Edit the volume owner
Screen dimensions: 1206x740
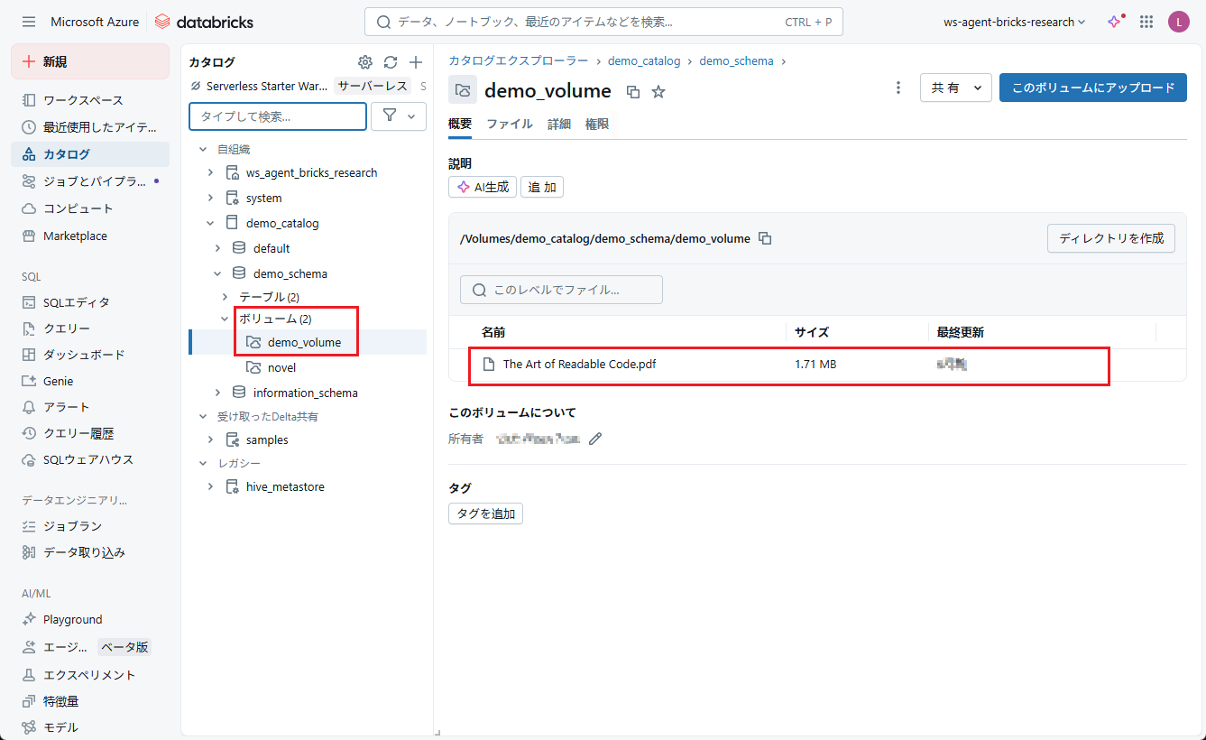pyautogui.click(x=595, y=439)
